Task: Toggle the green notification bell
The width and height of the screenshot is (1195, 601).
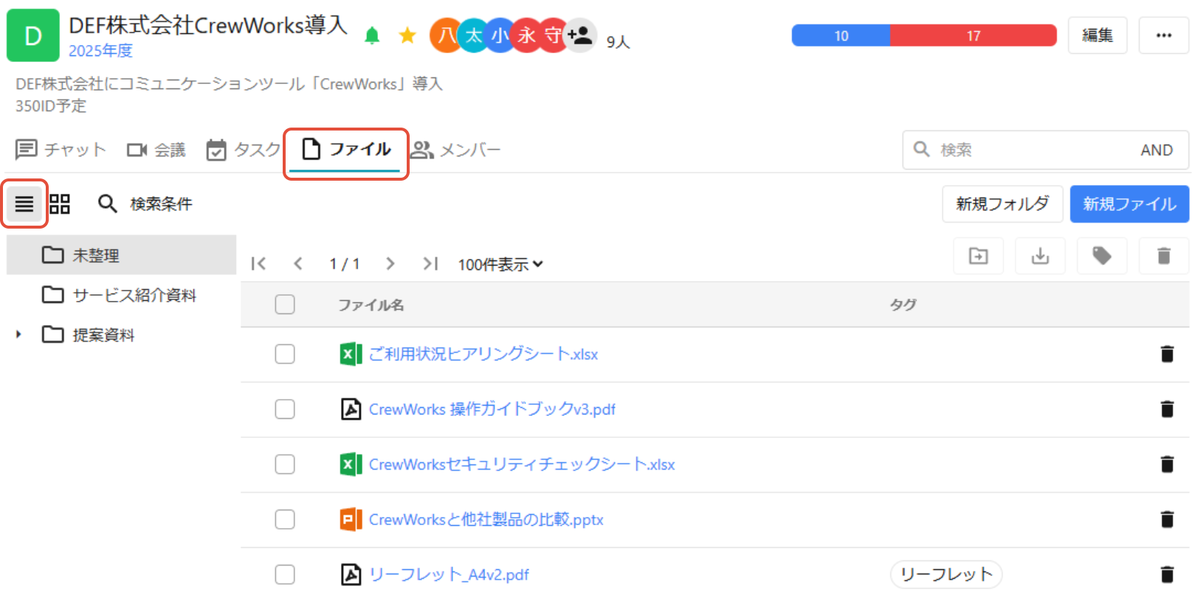Action: (x=372, y=35)
